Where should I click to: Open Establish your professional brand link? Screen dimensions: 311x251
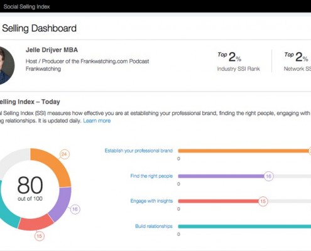pyautogui.click(x=139, y=151)
